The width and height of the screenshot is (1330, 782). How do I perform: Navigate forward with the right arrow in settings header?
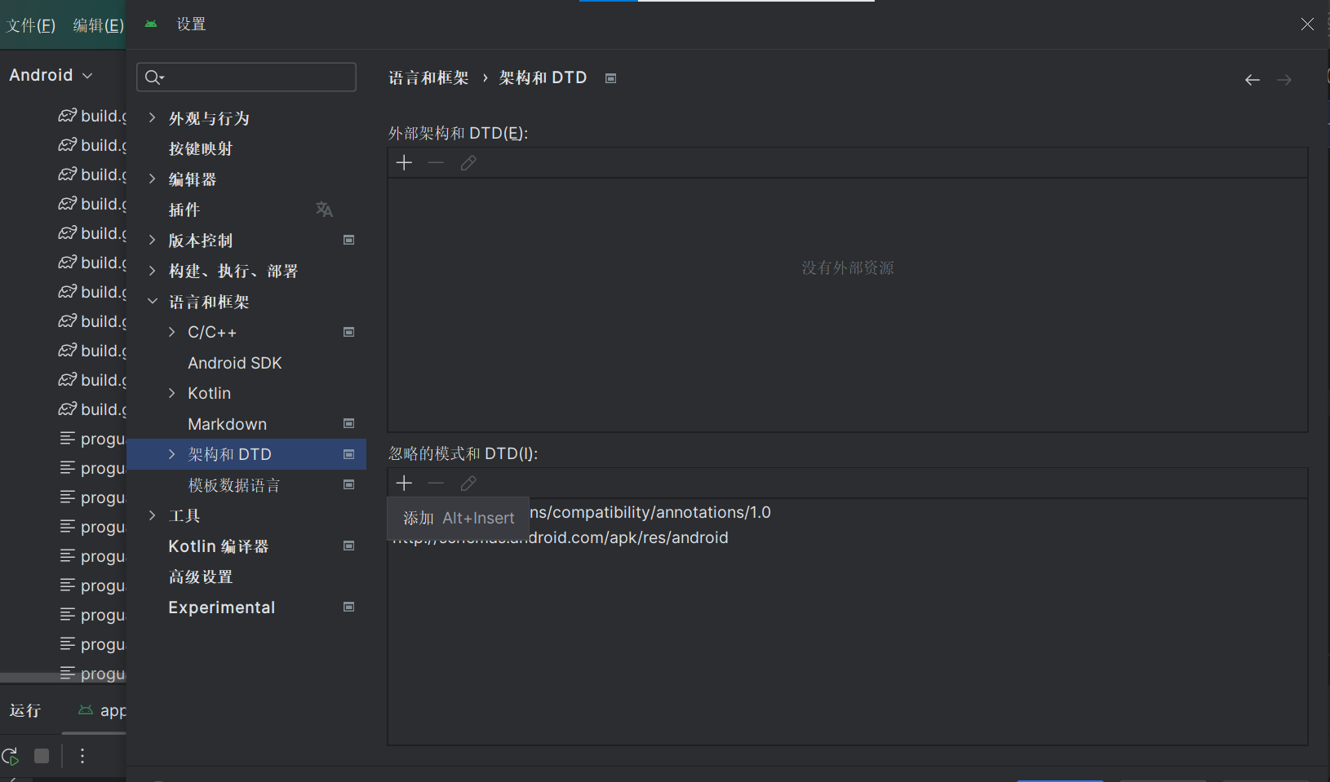point(1283,79)
